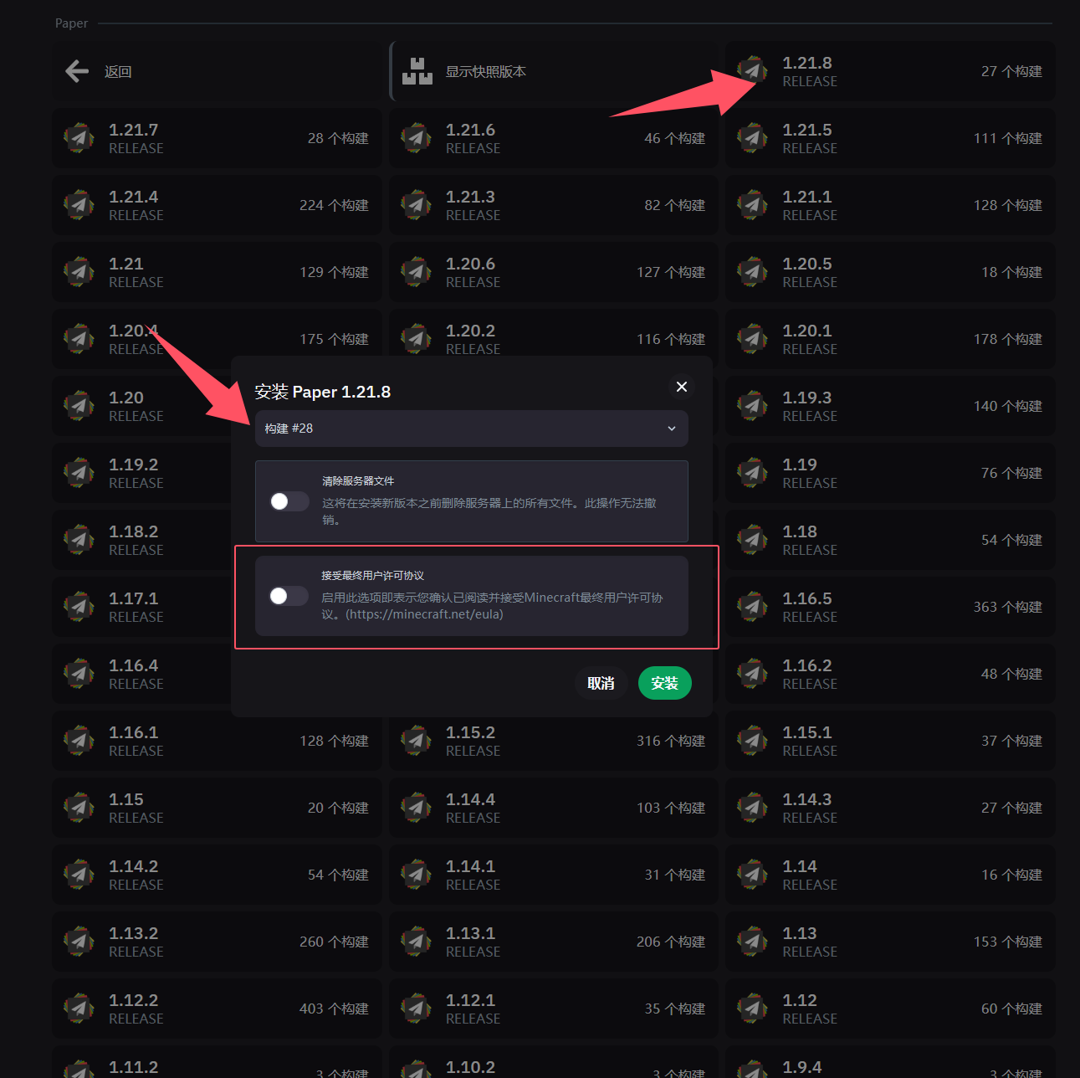Screen dimensions: 1080x1078
Task: Toggle the 清除服务器文件 switch
Action: click(x=289, y=501)
